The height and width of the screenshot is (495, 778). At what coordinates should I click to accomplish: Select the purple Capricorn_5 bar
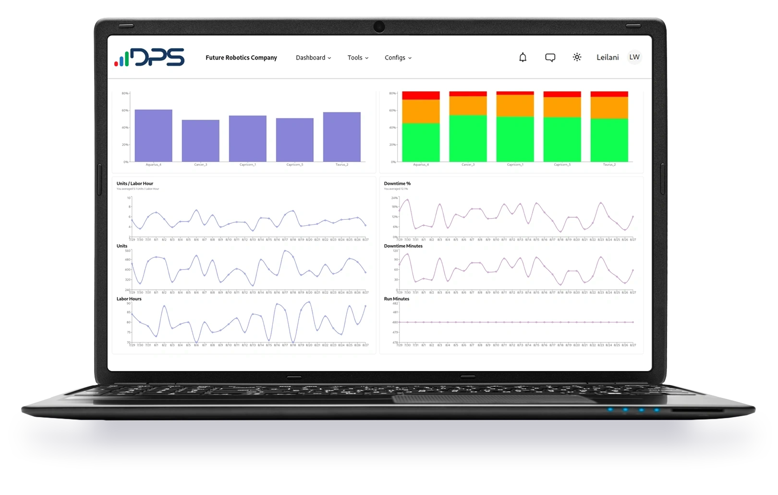[294, 140]
